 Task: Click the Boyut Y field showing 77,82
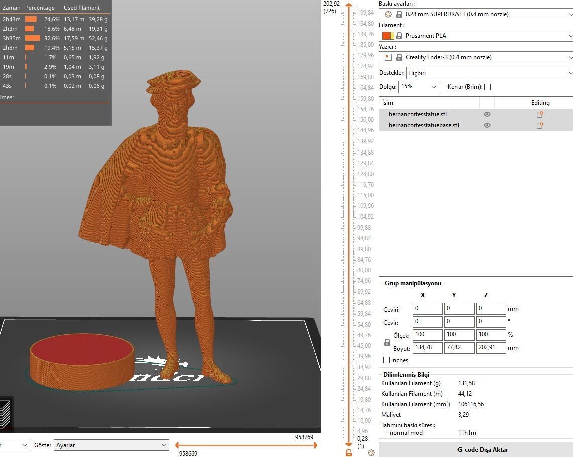(460, 348)
